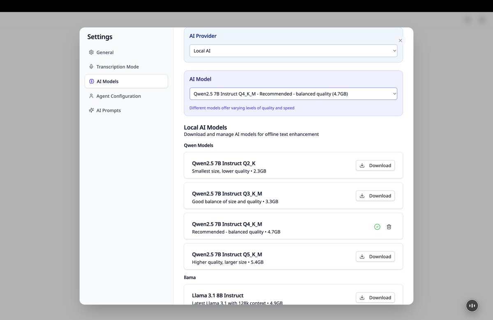Screen dimensions: 493x320
Task: Click the General gear icon
Action: pyautogui.click(x=91, y=52)
